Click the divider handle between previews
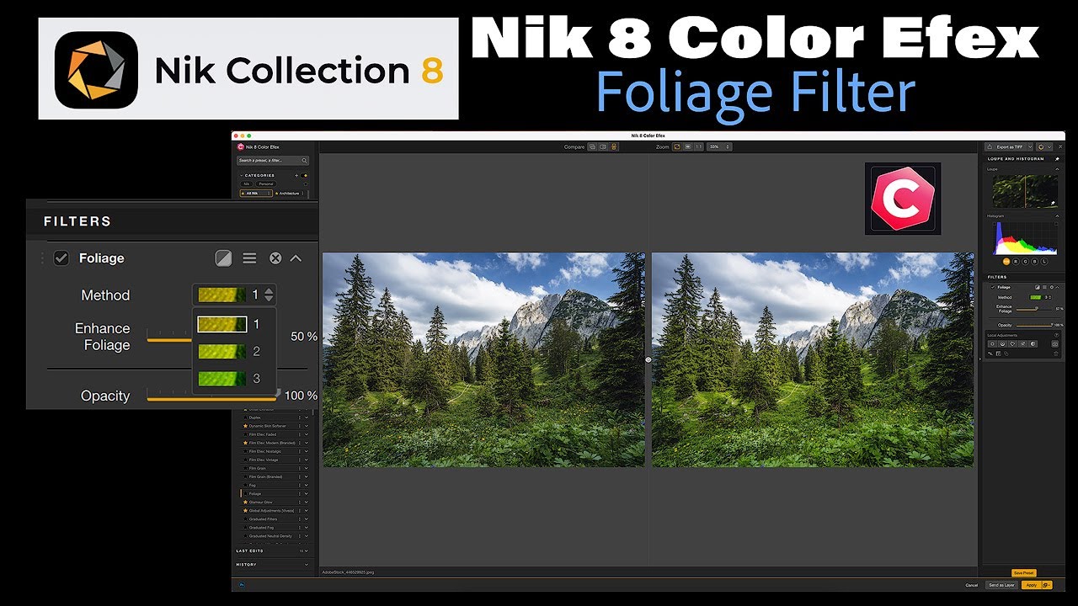 648,359
